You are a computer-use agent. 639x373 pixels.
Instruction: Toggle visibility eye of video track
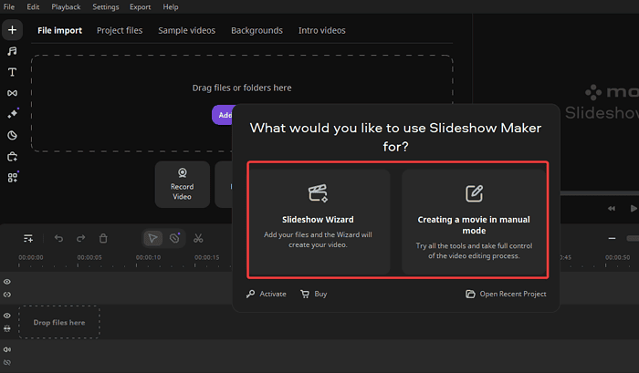pos(7,316)
